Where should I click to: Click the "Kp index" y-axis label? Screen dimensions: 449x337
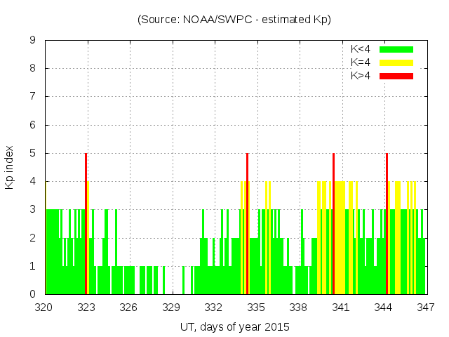tap(10, 167)
